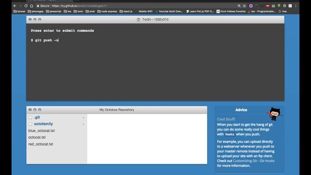
Task: Click the .git folder icon
Action: [30, 118]
